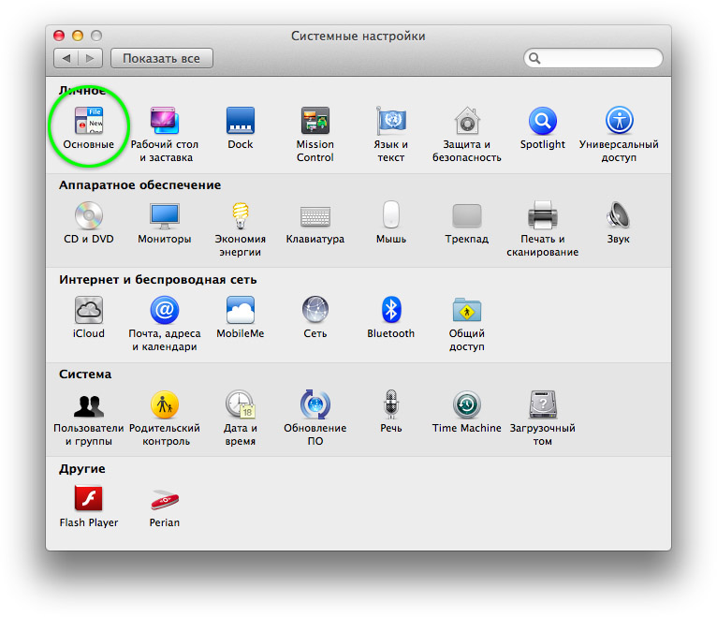717x617 pixels.
Task: Open the Трекпад preferences
Action: 467,216
